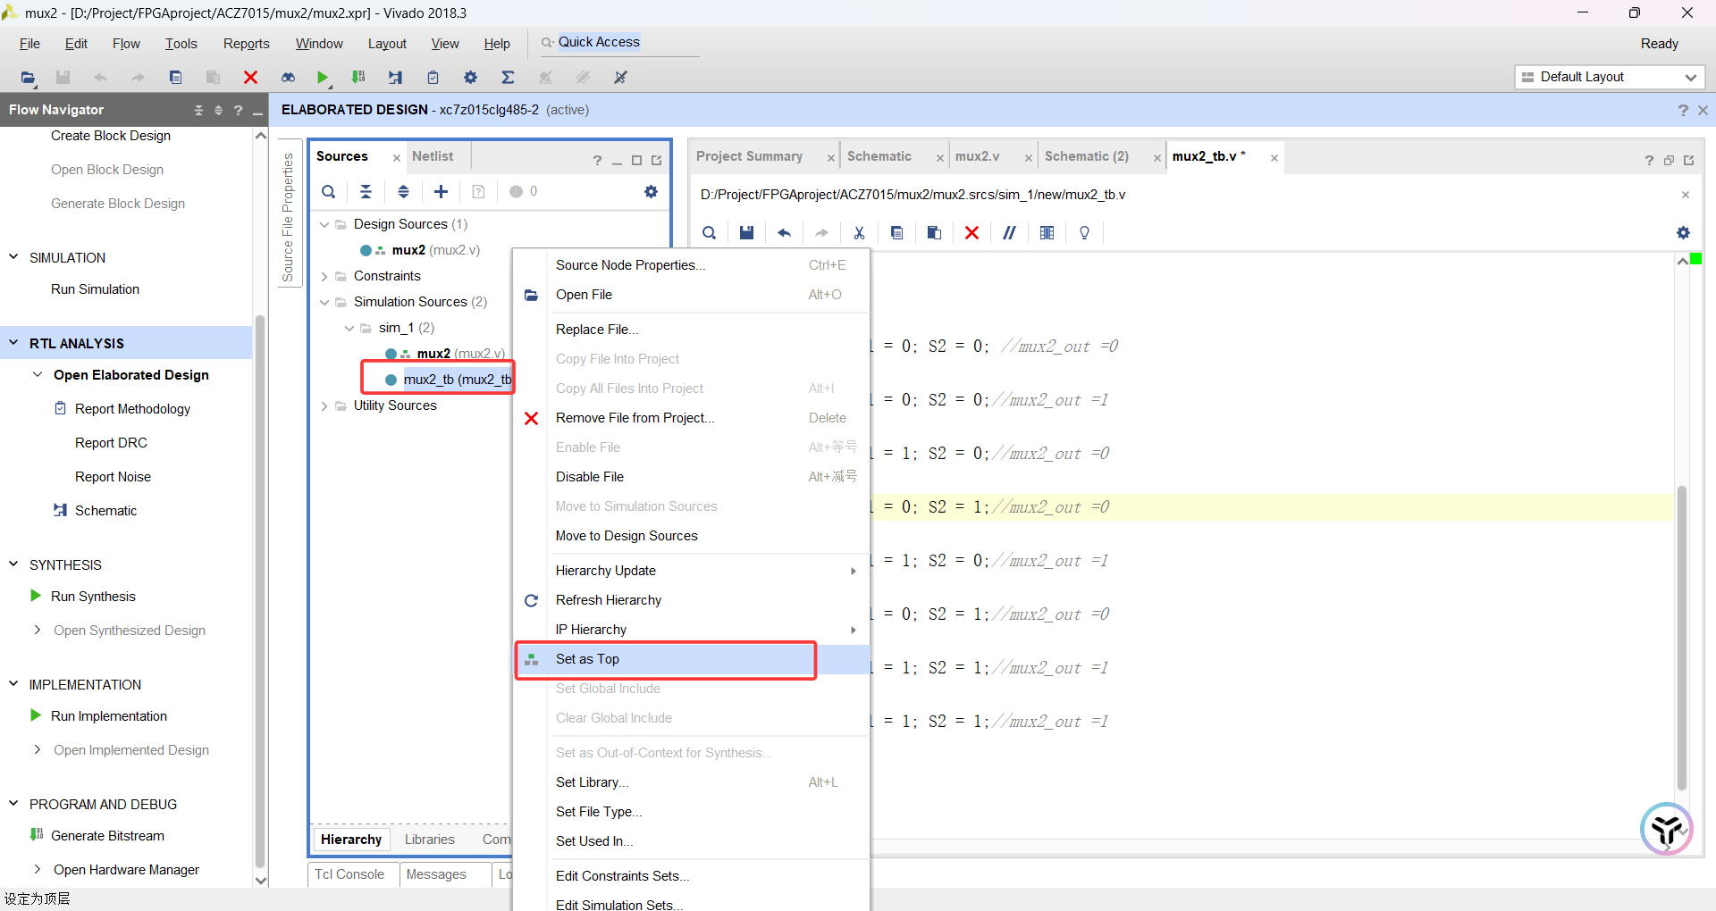Open the Reports menu
This screenshot has height=911, width=1716.
tap(246, 44)
